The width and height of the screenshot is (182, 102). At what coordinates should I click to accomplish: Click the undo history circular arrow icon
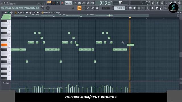click(153, 3)
